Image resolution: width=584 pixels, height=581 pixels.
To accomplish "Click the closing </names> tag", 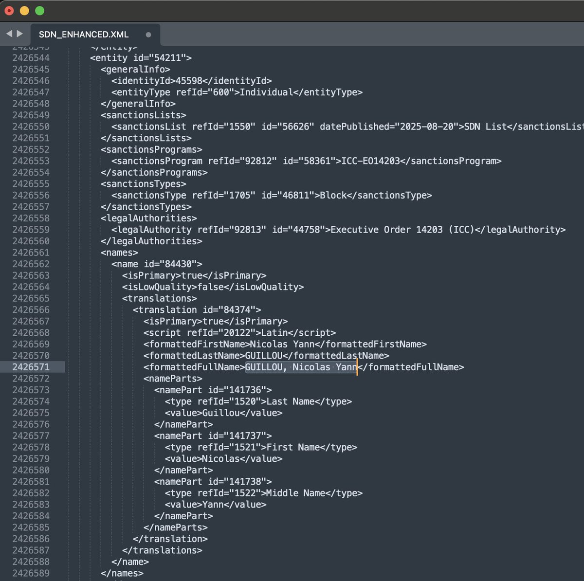I will [122, 573].
